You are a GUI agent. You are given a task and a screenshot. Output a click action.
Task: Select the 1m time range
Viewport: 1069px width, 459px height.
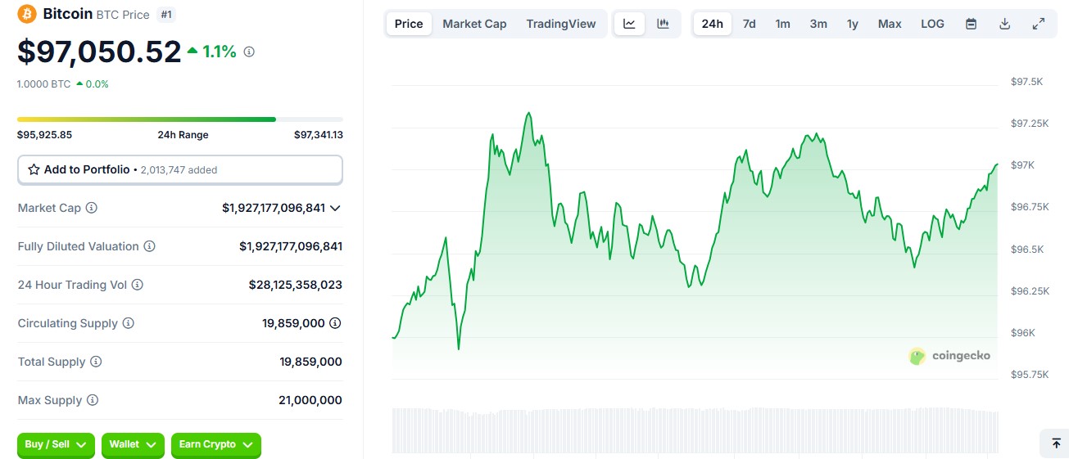tap(783, 24)
